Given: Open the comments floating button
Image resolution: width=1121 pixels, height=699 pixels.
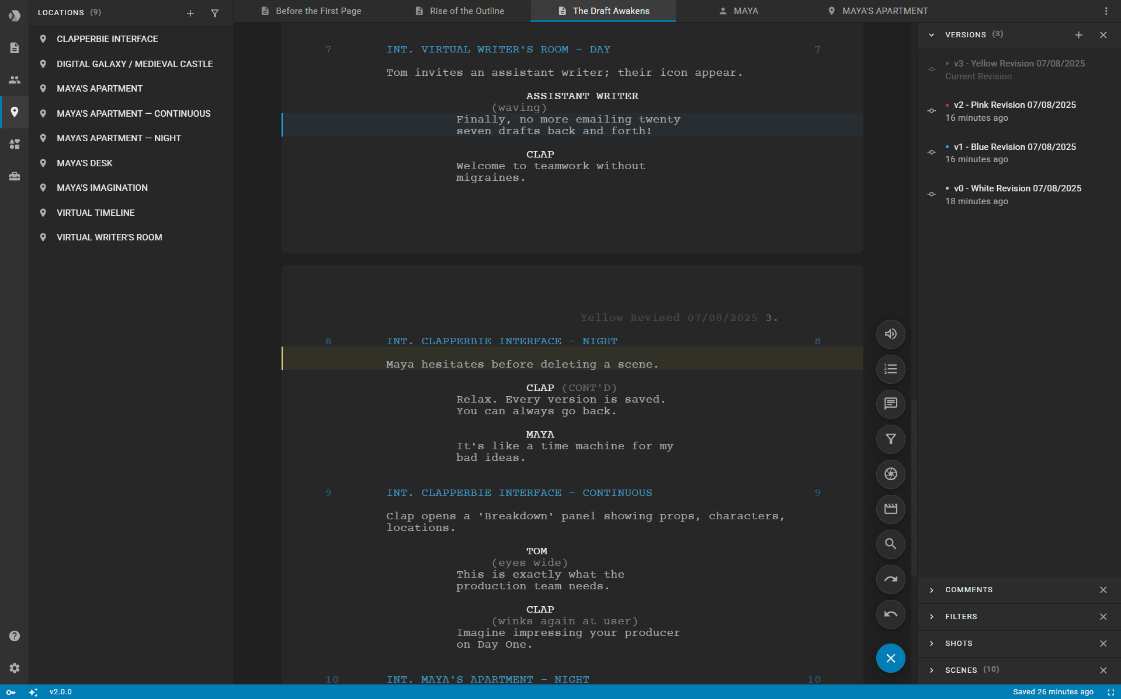Looking at the screenshot, I should tap(890, 404).
